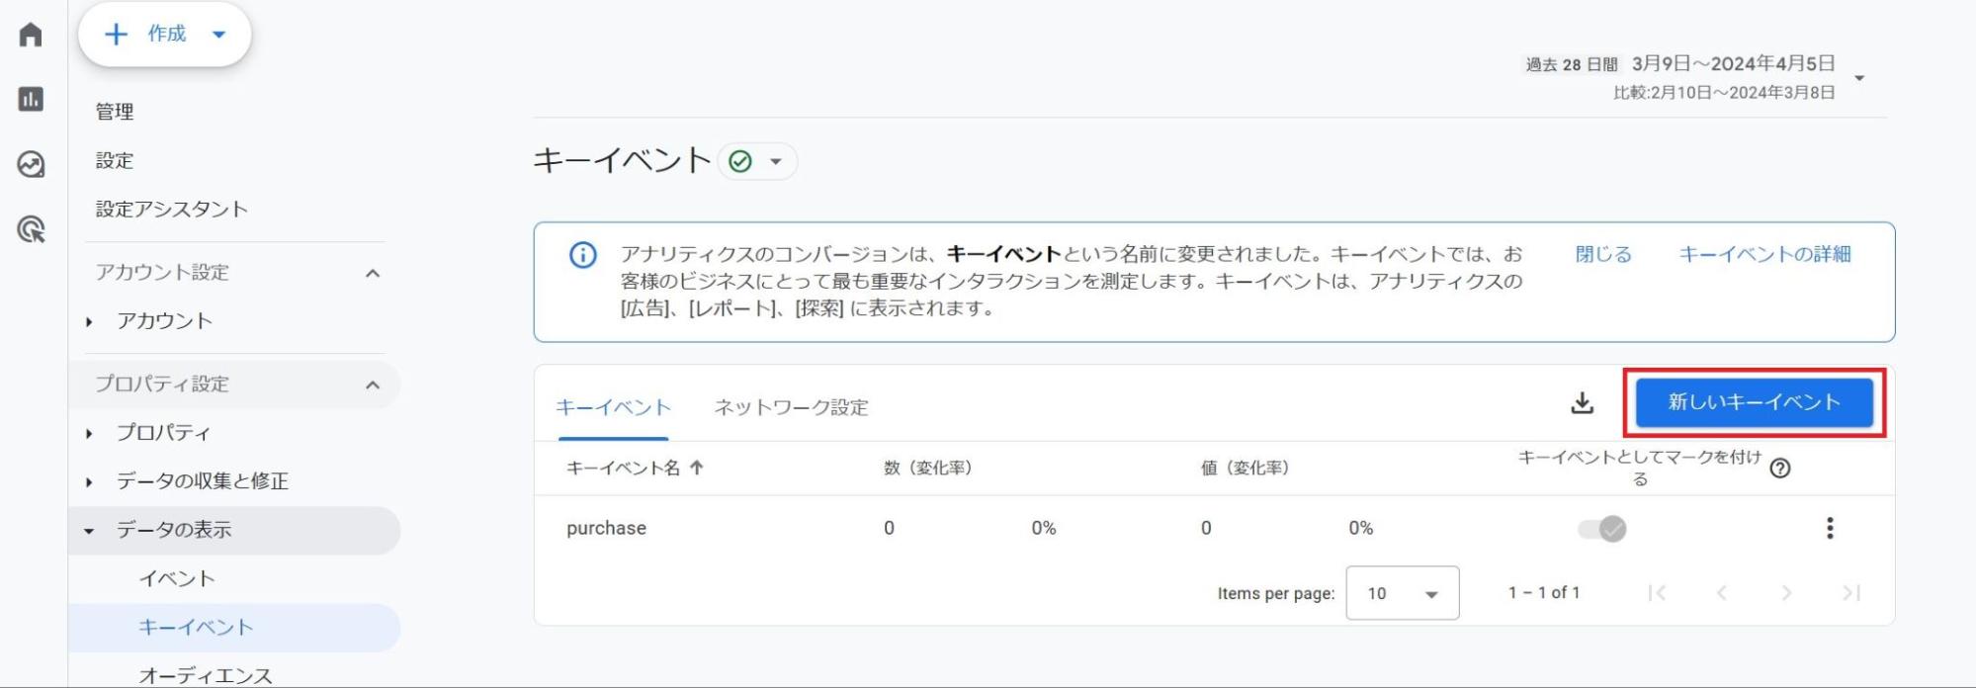Open the 作成 create dropdown button
Screen dimensions: 1976x688
pyautogui.click(x=165, y=35)
